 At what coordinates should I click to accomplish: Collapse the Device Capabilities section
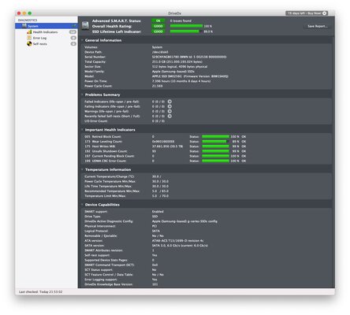82,205
